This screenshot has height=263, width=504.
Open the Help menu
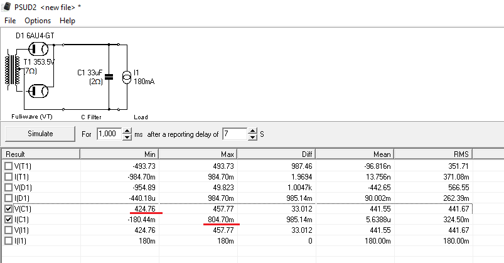(68, 21)
